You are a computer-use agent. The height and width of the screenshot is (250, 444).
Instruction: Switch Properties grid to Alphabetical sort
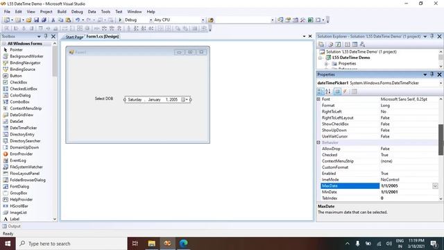tap(328, 91)
